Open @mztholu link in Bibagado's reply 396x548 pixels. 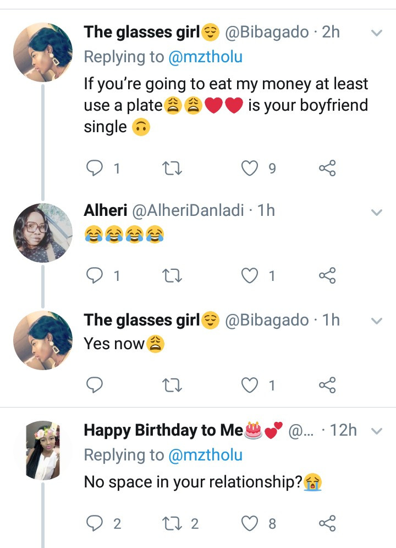(205, 57)
